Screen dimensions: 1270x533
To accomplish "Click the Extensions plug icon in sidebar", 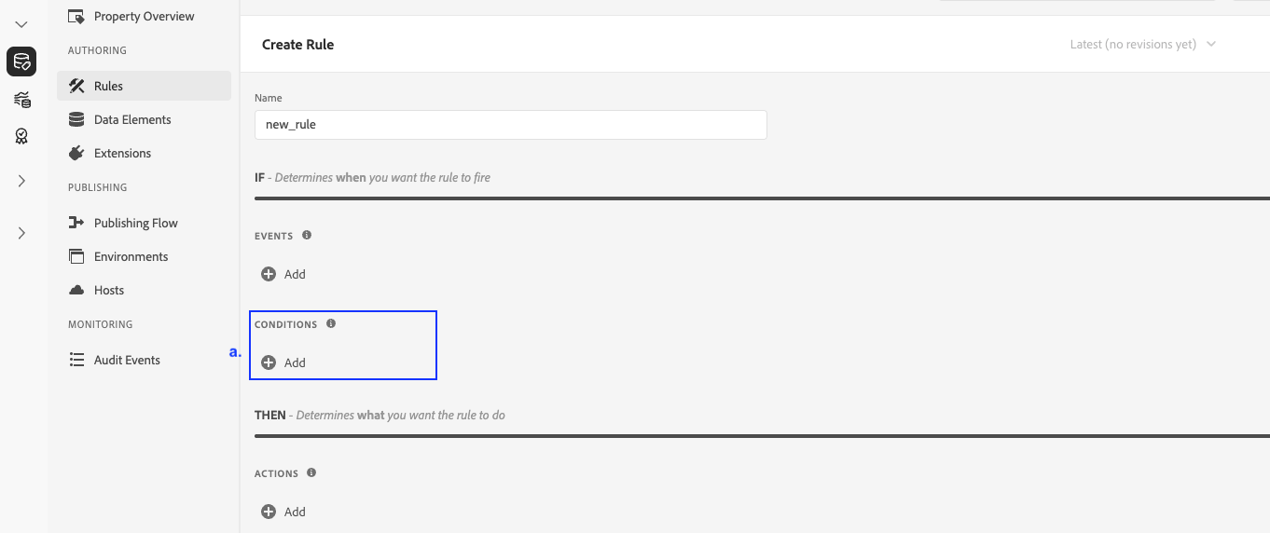I will (77, 153).
